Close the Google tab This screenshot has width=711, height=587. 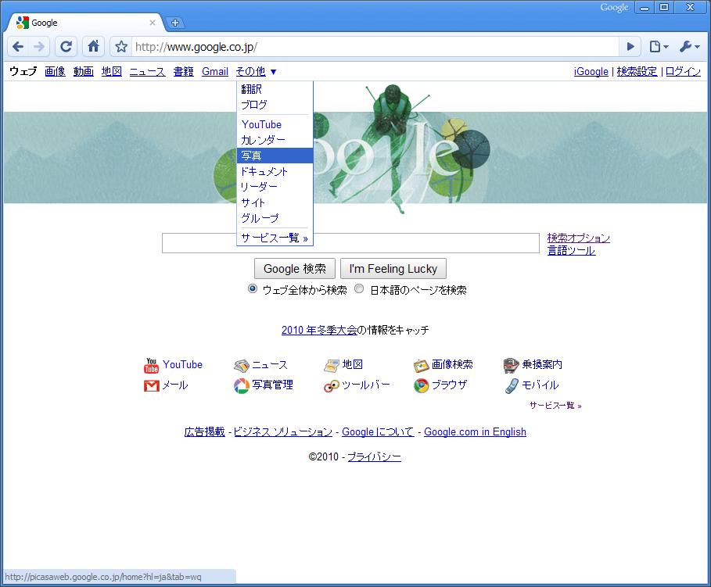click(153, 23)
